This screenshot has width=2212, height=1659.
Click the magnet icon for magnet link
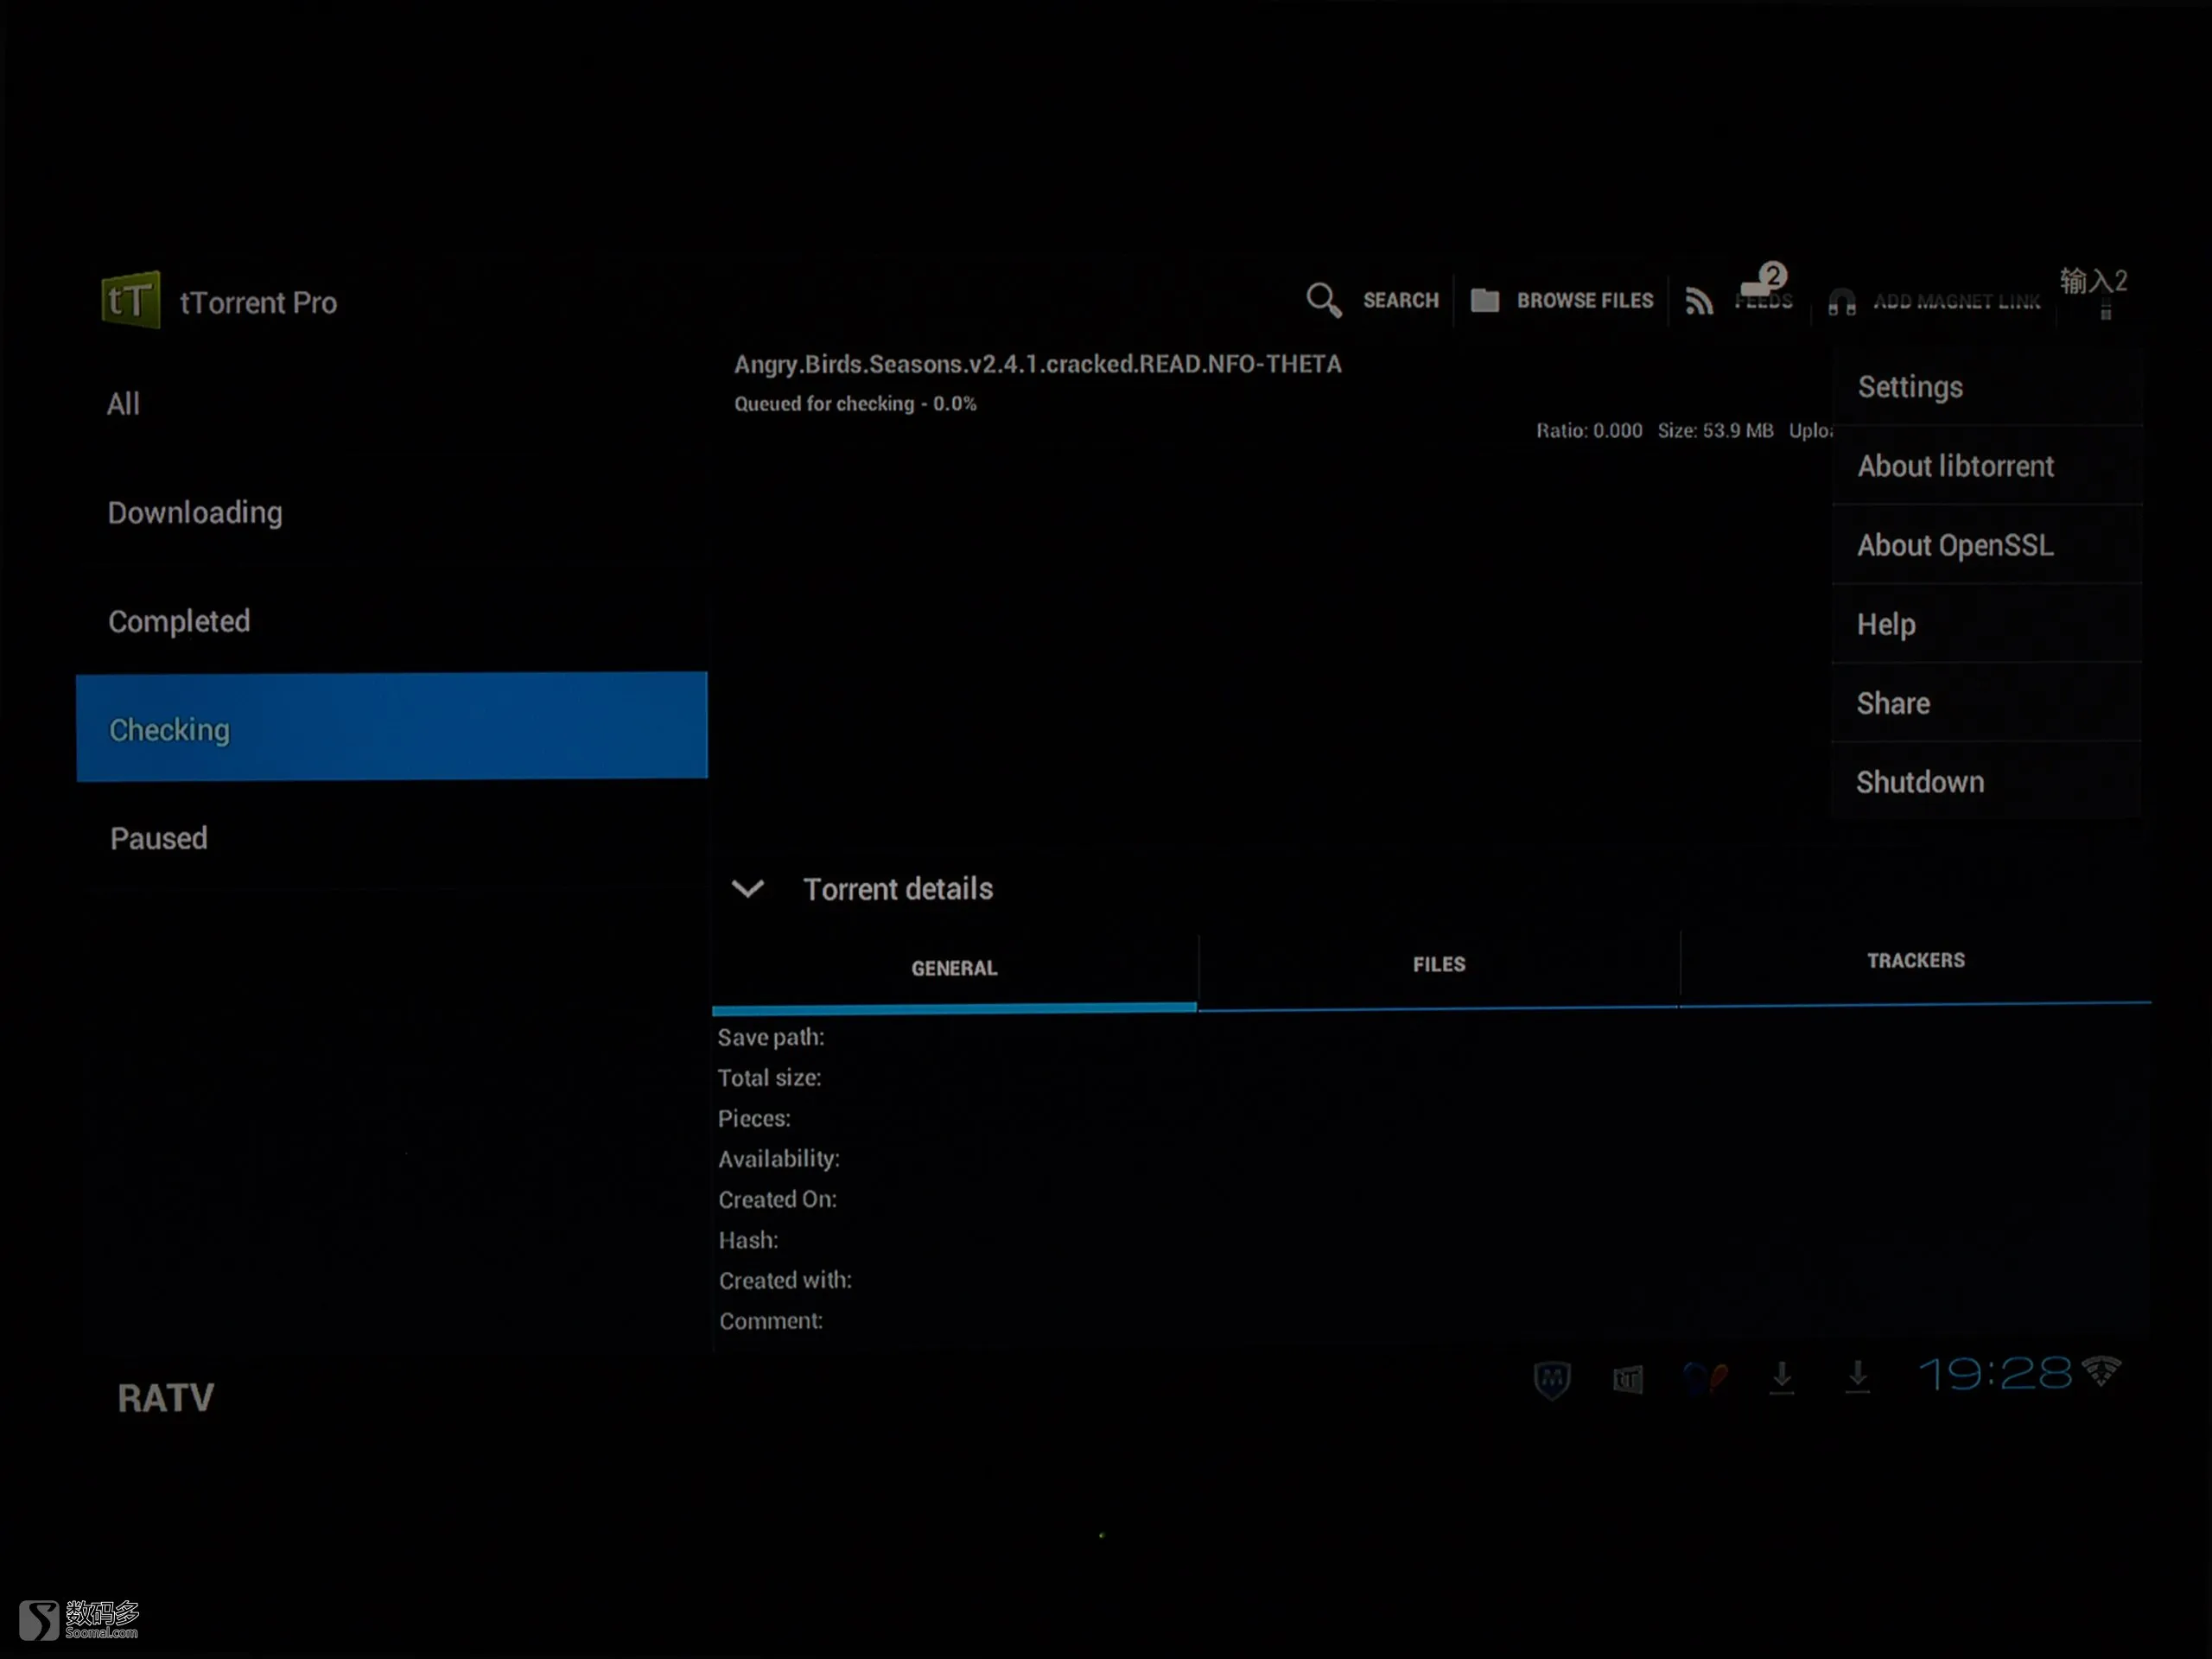click(x=1842, y=303)
